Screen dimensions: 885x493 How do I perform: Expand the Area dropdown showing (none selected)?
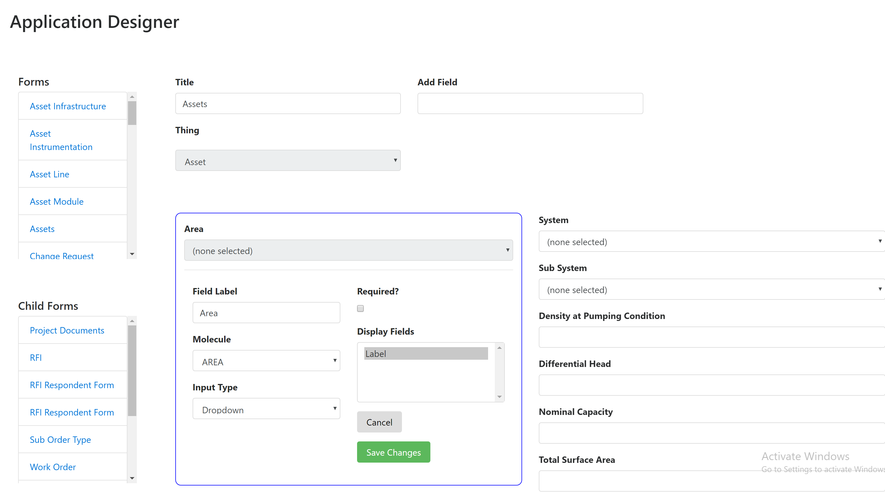[x=348, y=250]
